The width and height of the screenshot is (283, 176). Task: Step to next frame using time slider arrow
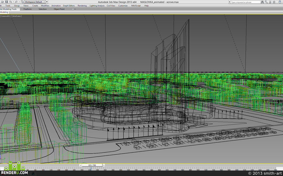point(104,165)
